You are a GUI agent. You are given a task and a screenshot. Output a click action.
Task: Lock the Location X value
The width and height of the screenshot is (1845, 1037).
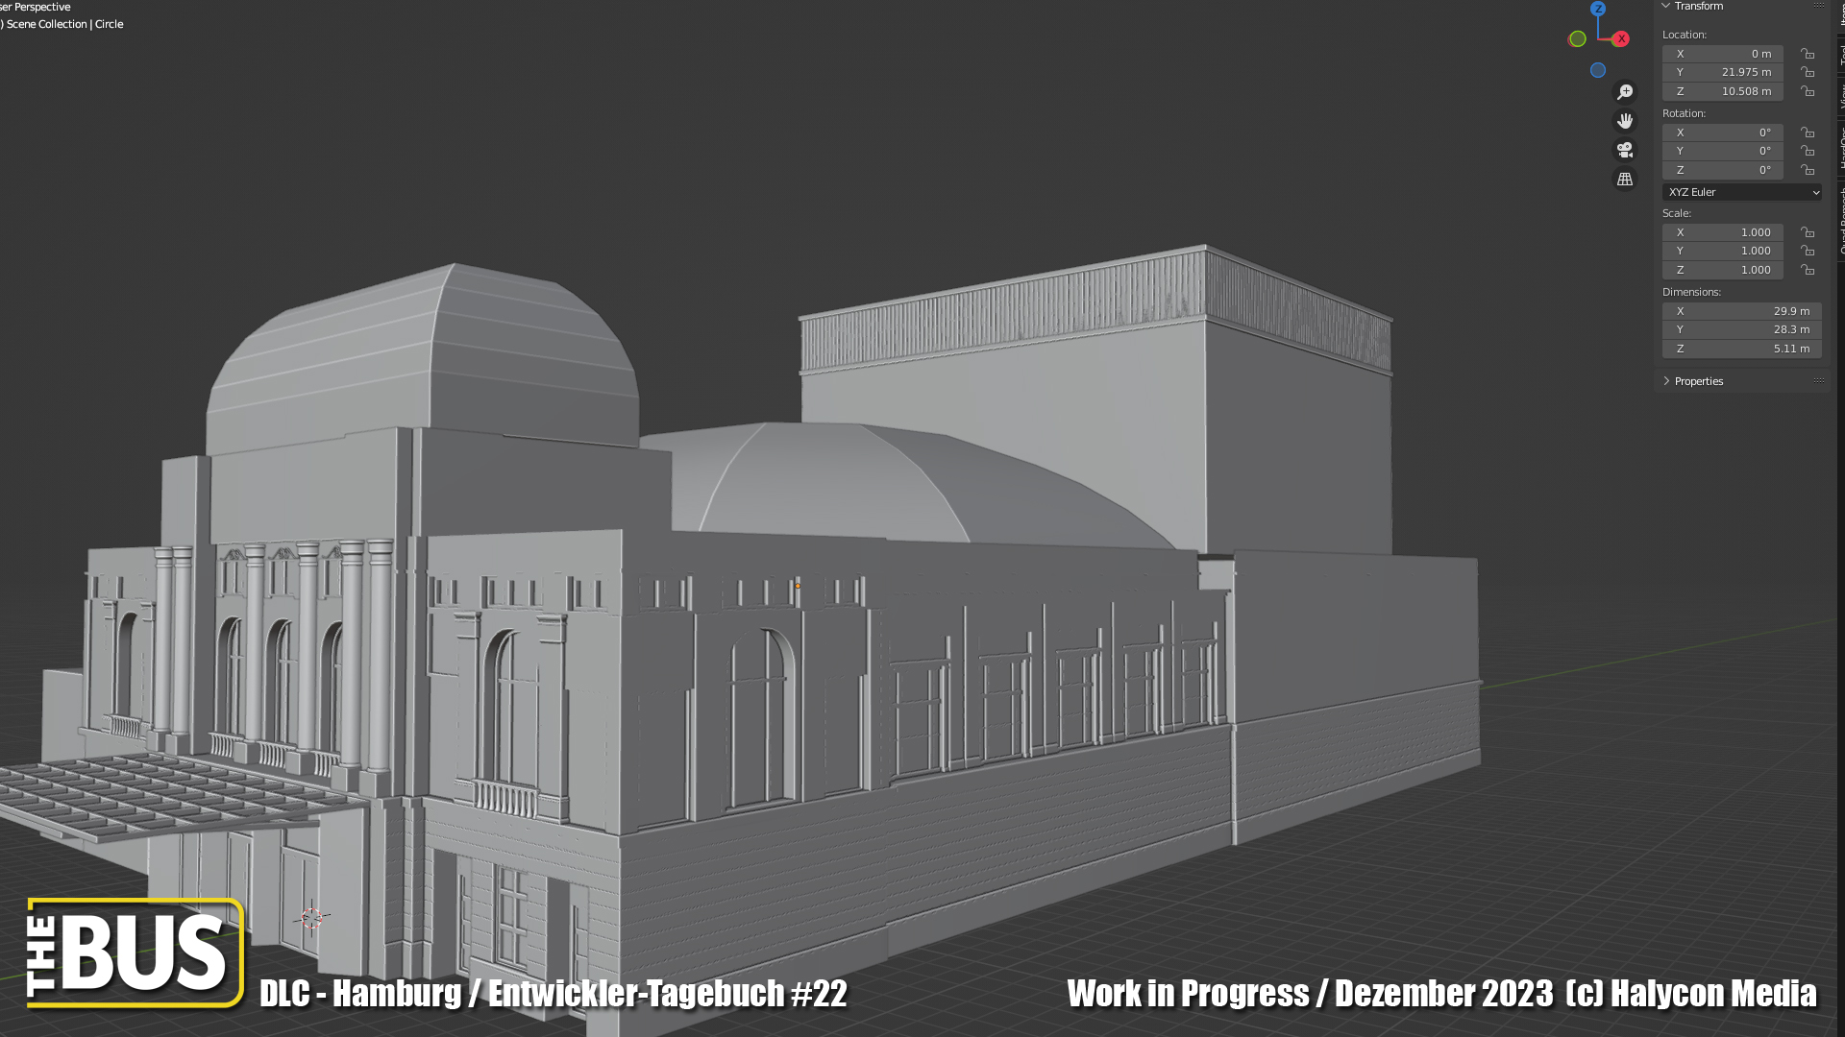coord(1808,54)
